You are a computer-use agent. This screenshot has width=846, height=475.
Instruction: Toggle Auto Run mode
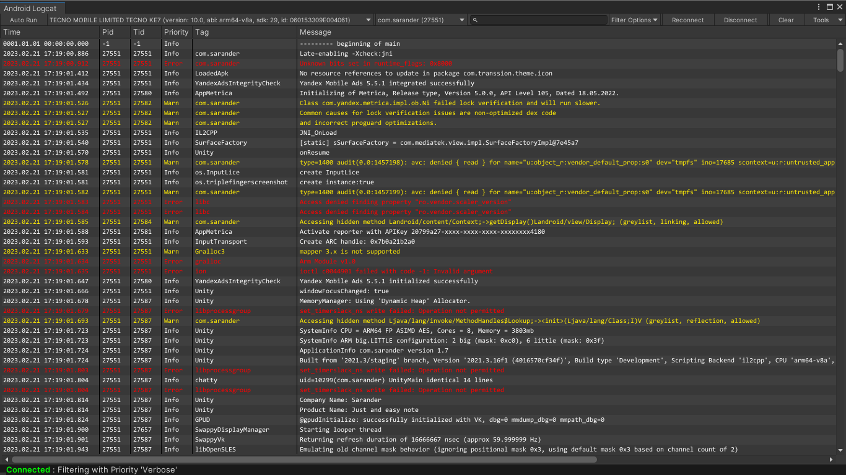pyautogui.click(x=23, y=20)
